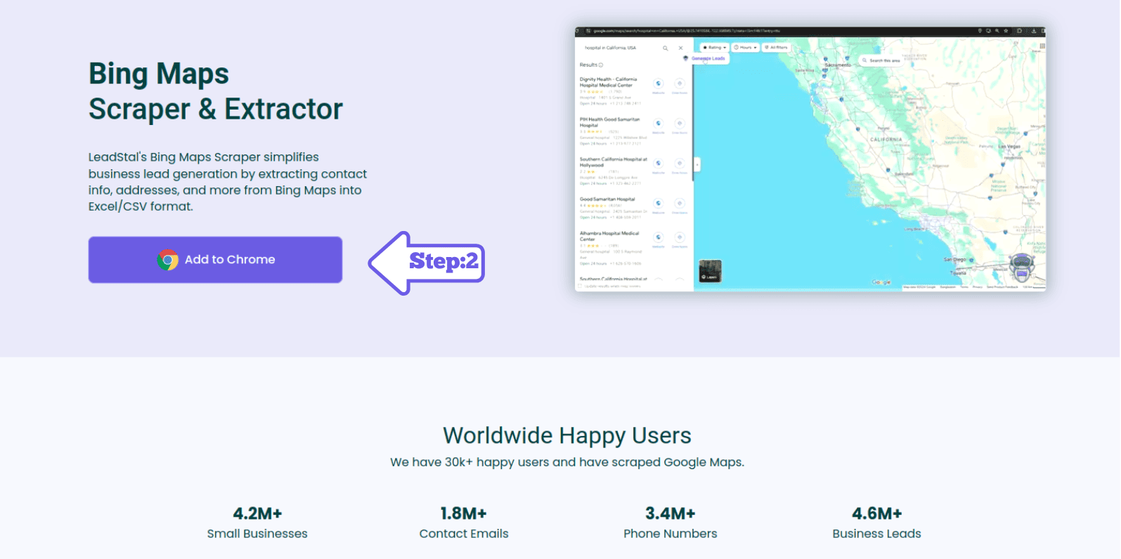Click Website icon for Southern California Hospital at Hollywood
This screenshot has width=1121, height=559.
tap(659, 163)
